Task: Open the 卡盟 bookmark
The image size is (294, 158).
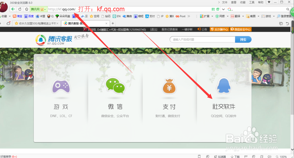Action: pyautogui.click(x=40, y=16)
